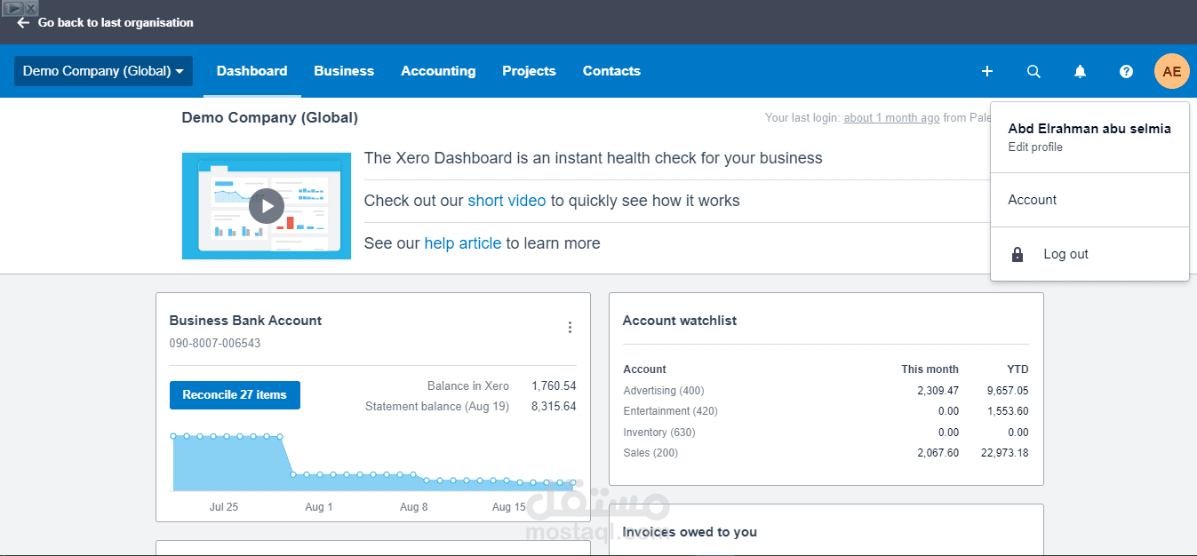Open the Accounting menu
The width and height of the screenshot is (1197, 556).
pyautogui.click(x=438, y=71)
